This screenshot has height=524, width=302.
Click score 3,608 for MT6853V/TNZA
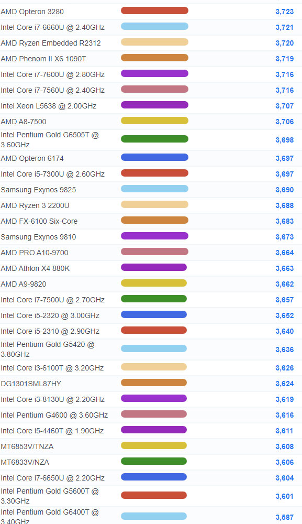(285, 446)
